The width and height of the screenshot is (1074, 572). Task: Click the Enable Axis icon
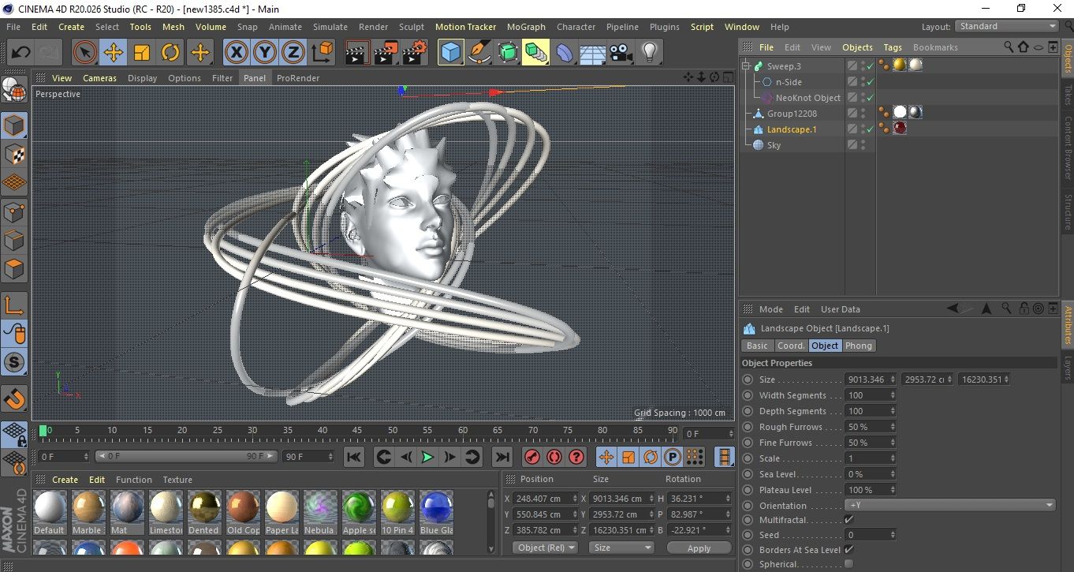(14, 305)
